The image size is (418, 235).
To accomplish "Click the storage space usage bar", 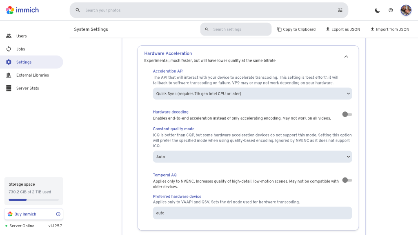I will point(33,200).
